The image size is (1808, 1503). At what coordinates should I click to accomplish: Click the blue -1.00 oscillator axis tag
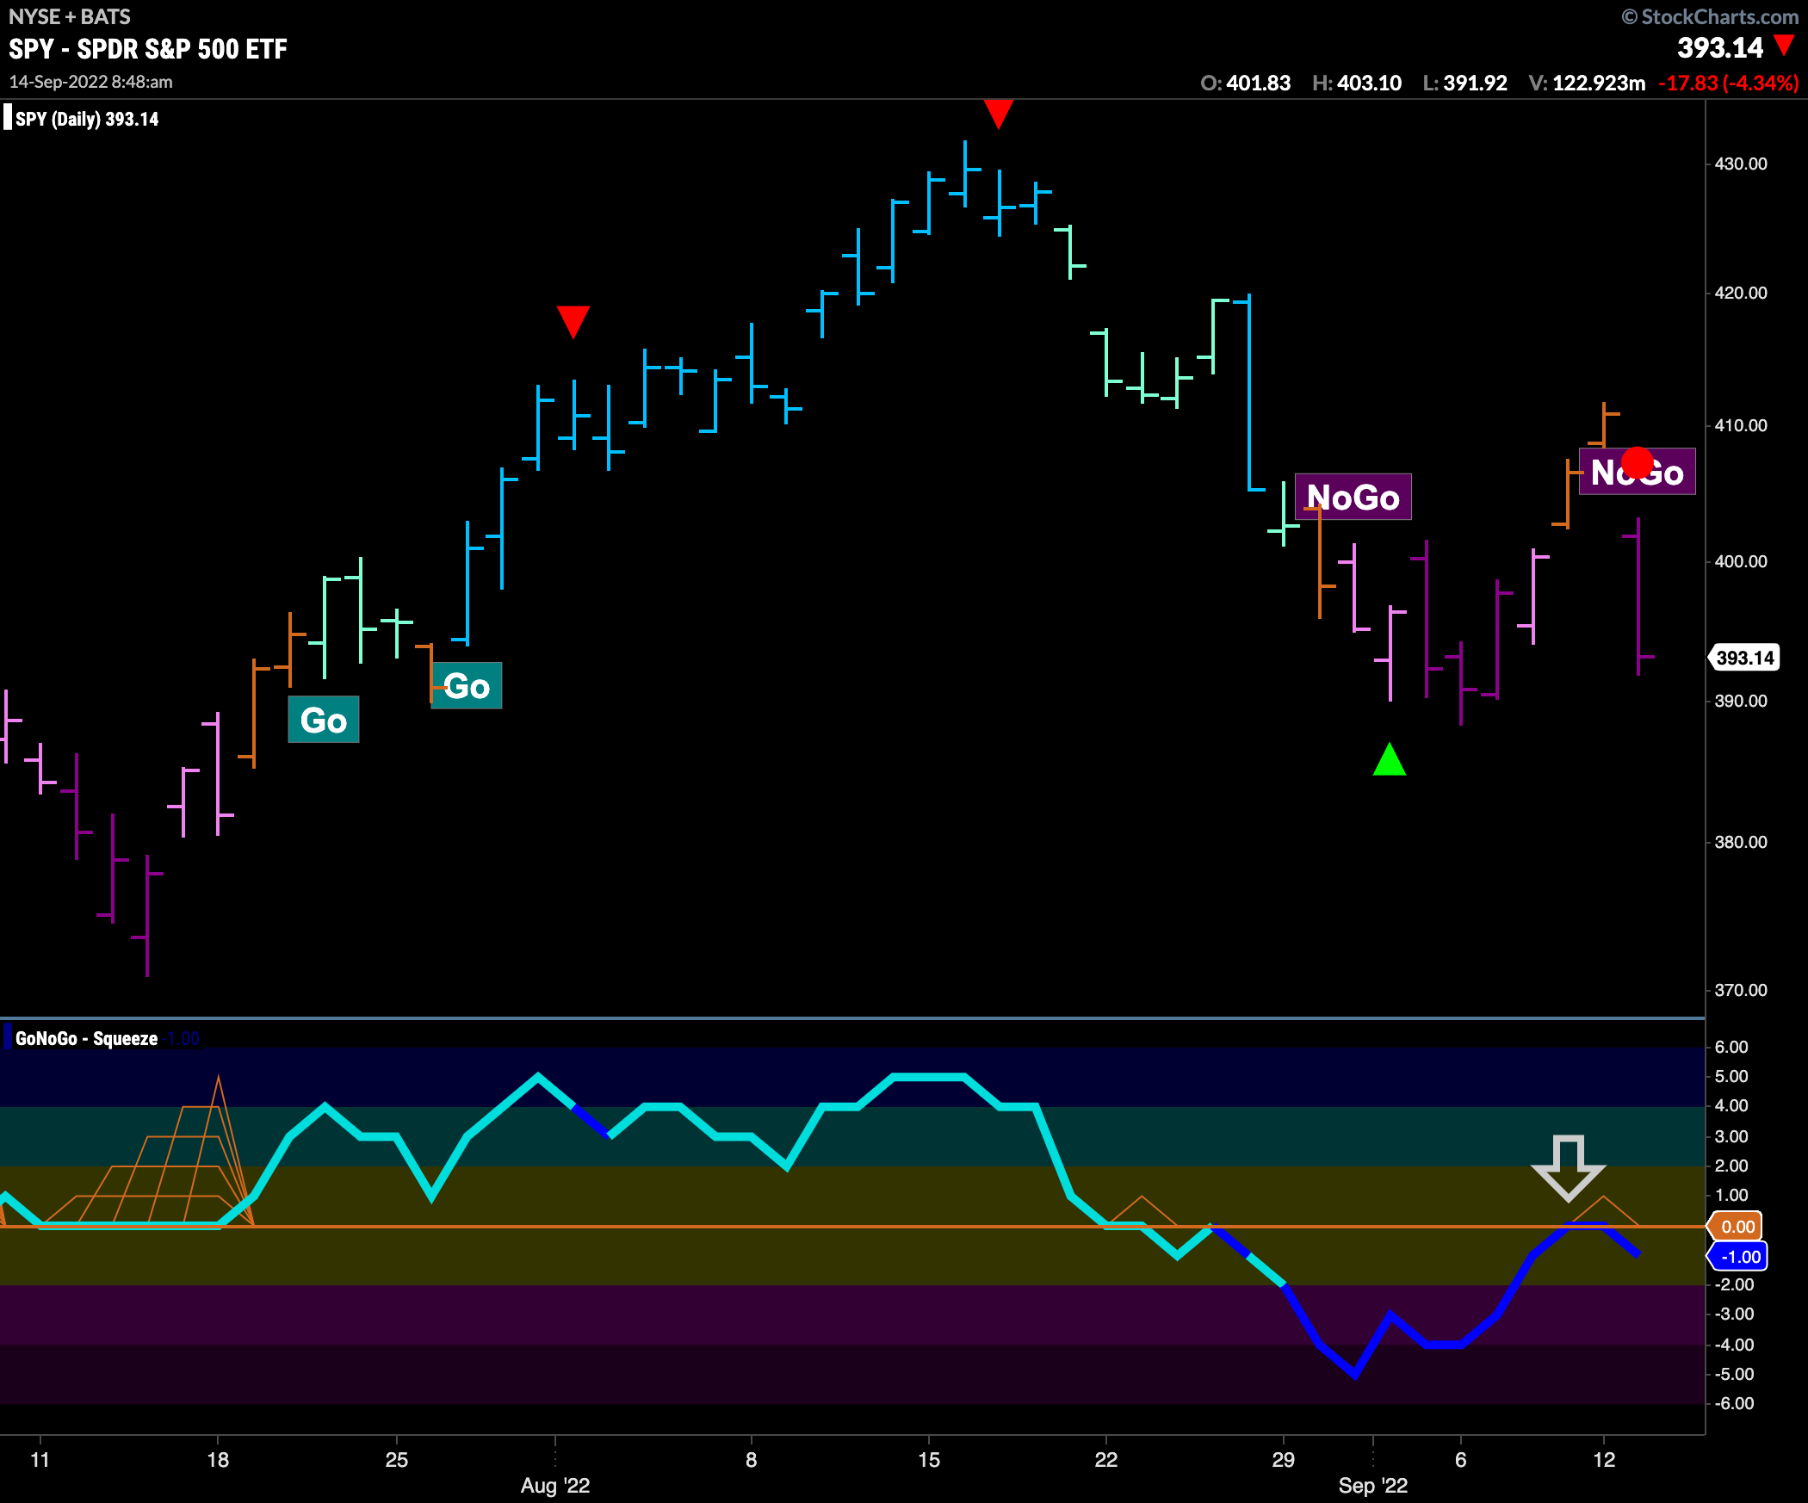point(1737,1257)
